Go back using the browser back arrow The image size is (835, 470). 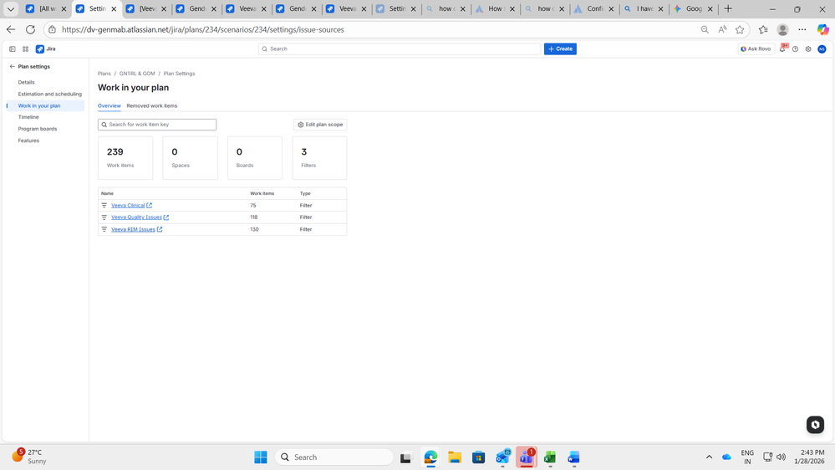[11, 30]
